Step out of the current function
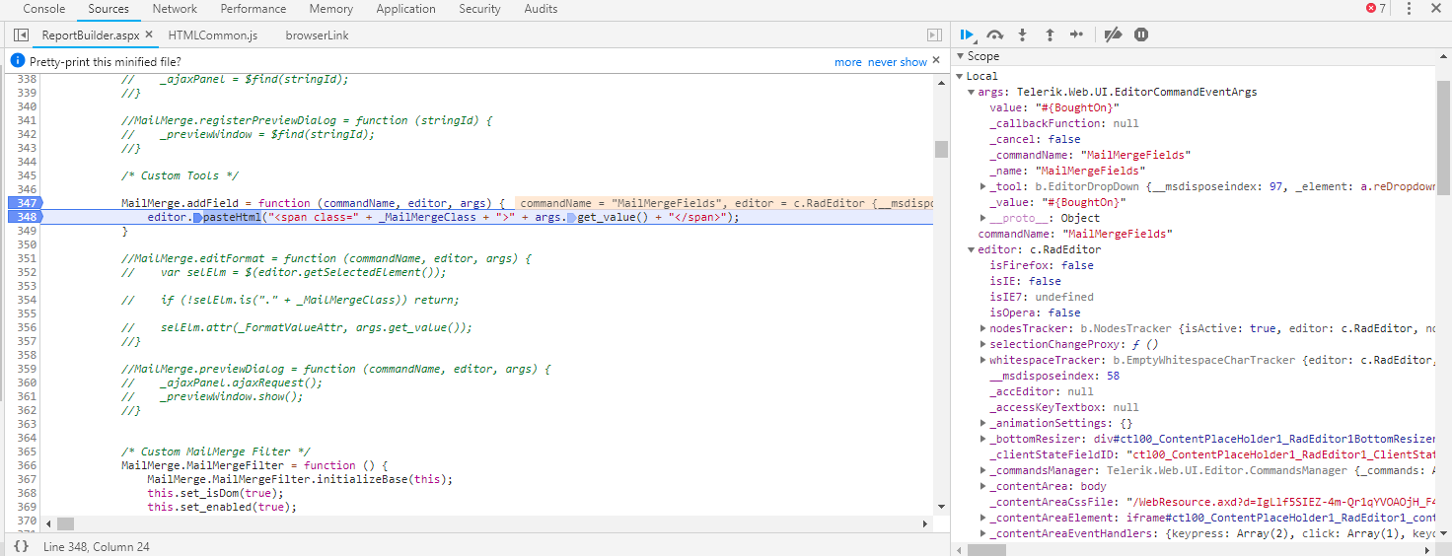Image resolution: width=1452 pixels, height=556 pixels. (x=1050, y=35)
